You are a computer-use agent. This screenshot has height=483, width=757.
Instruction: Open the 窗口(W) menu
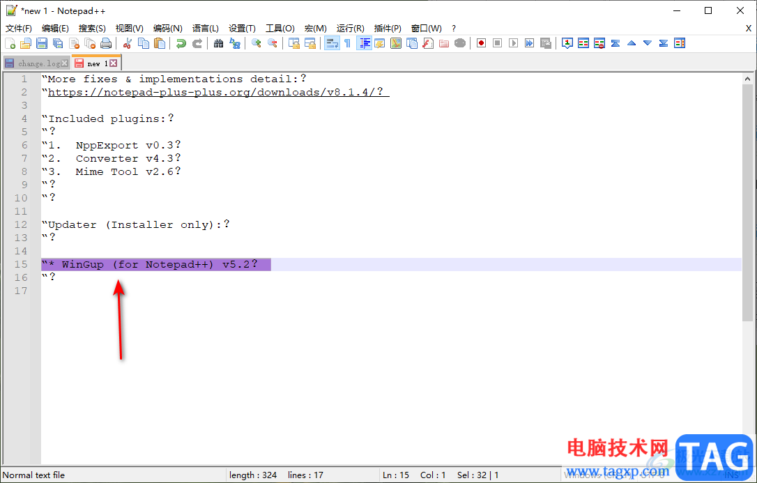tap(427, 29)
